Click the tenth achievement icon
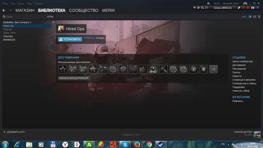Image resolution: width=263 pixels, height=148 pixels. 153,69
